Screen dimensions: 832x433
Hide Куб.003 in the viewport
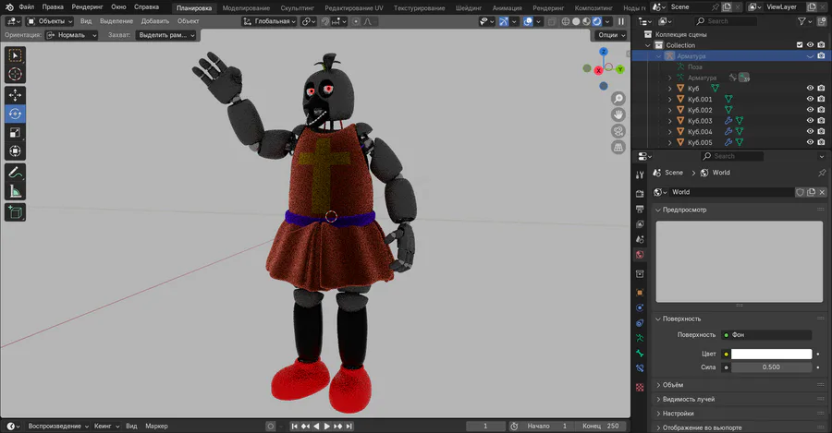coord(810,121)
